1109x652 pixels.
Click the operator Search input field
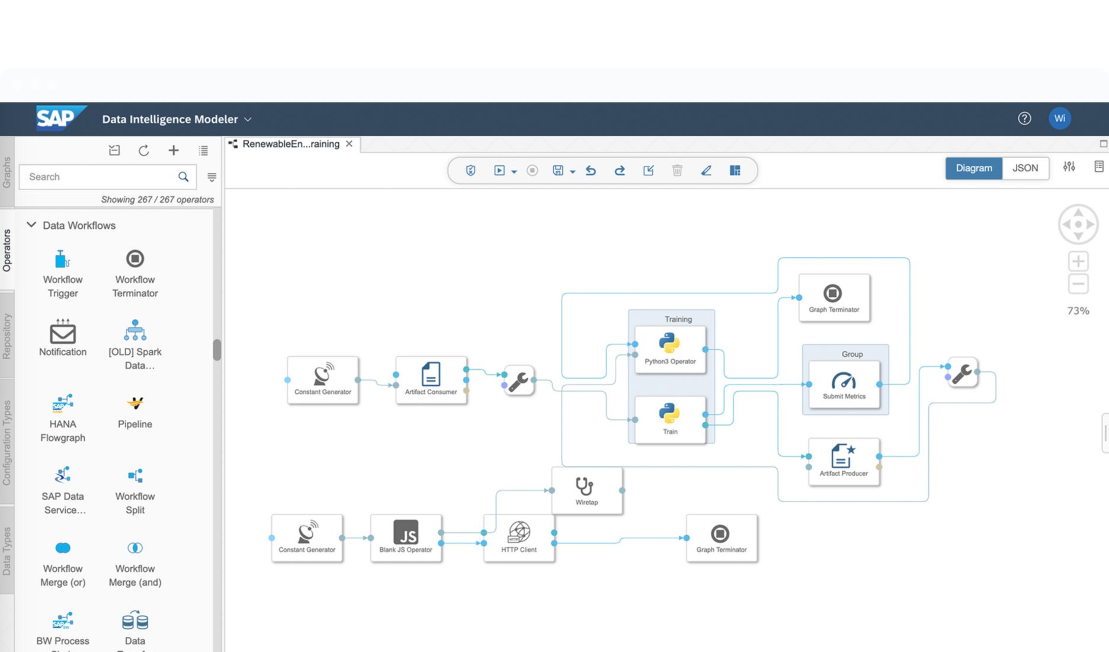(101, 177)
